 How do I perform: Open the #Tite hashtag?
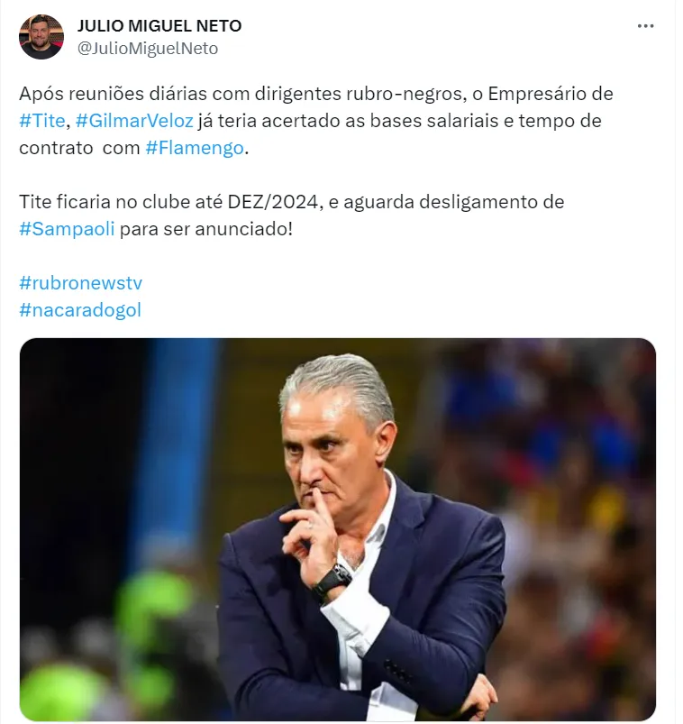[42, 121]
